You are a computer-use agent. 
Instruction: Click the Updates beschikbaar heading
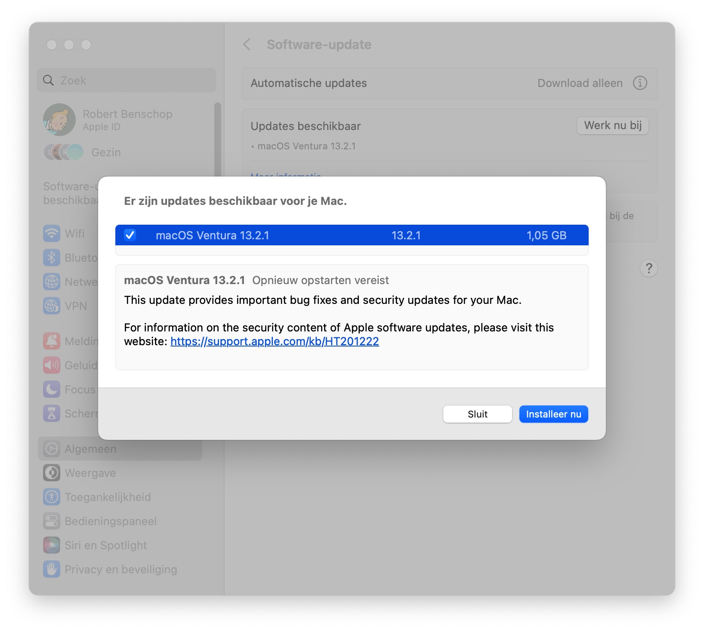coord(306,126)
